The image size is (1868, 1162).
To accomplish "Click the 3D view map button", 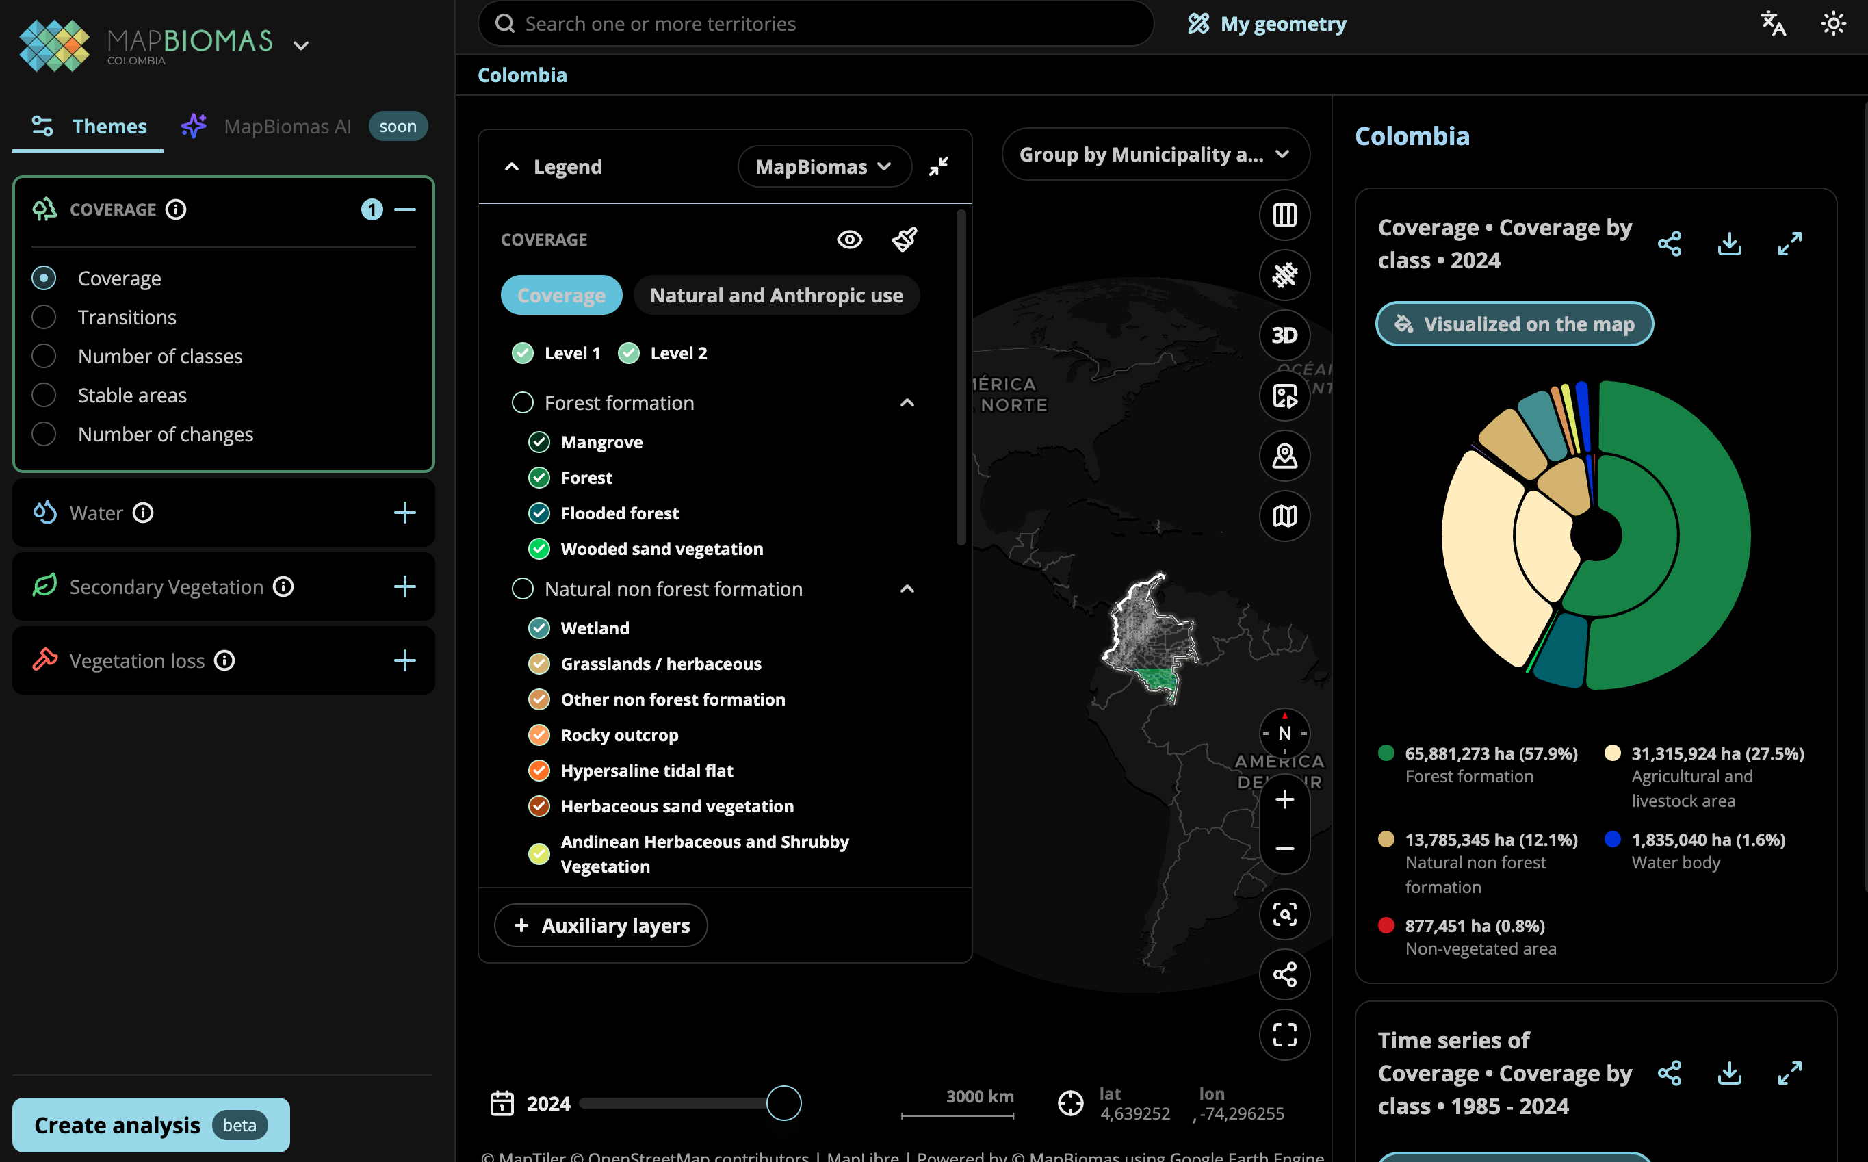I will tap(1284, 336).
